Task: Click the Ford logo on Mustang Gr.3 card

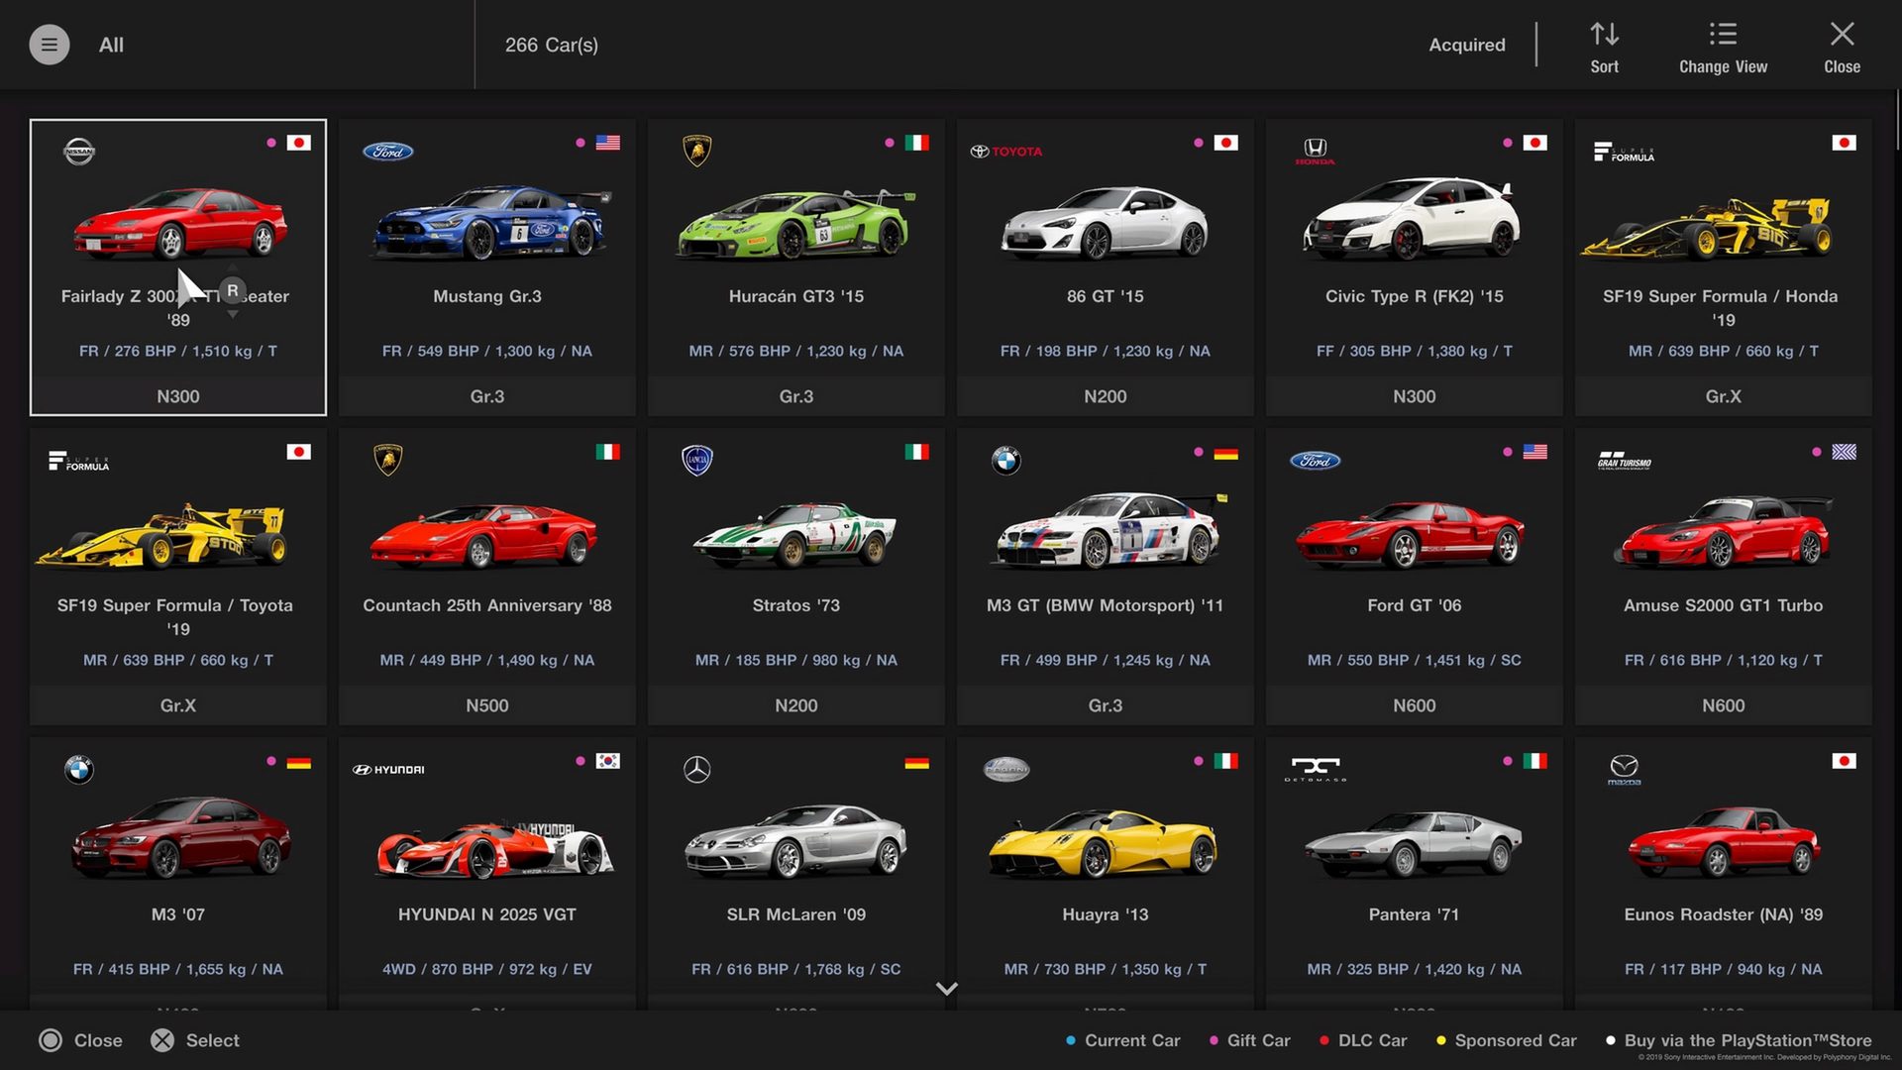Action: pos(388,152)
